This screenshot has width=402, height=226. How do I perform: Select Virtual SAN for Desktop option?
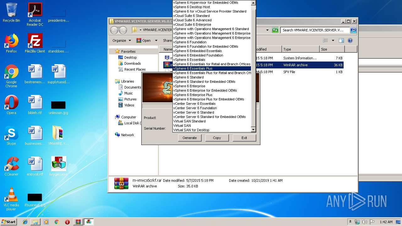coord(212,130)
